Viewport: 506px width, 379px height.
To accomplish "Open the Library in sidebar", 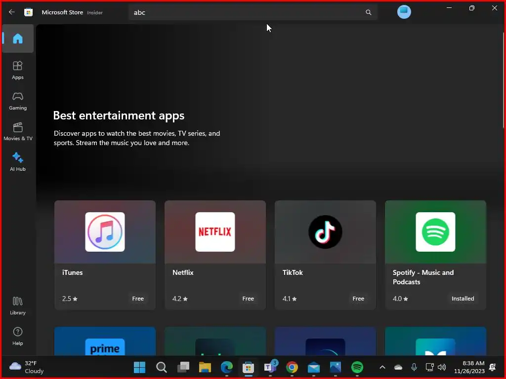I will 18,305.
